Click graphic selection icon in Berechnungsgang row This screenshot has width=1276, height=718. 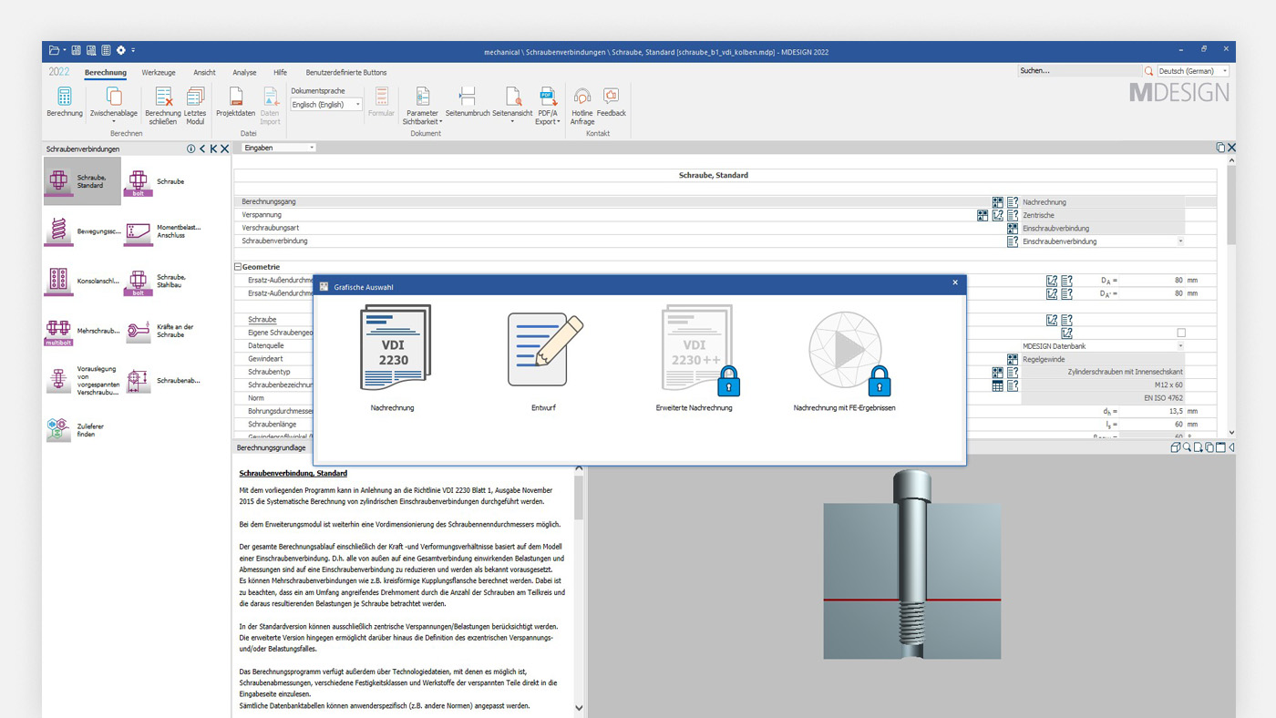point(998,202)
